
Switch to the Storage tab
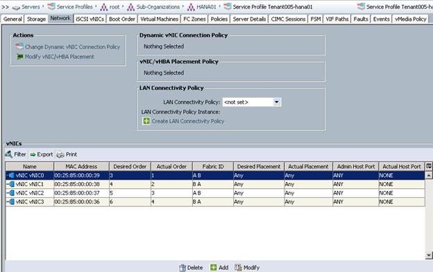[36, 19]
